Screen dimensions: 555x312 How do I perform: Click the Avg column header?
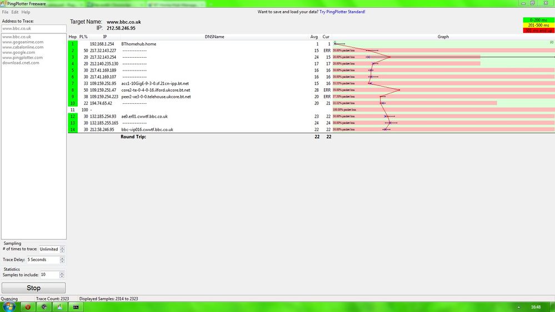(x=314, y=37)
